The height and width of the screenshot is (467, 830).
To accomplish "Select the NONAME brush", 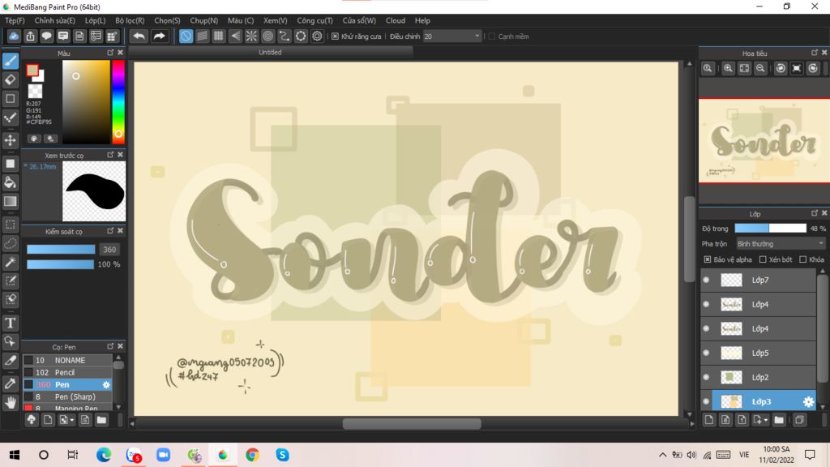I will pos(68,360).
